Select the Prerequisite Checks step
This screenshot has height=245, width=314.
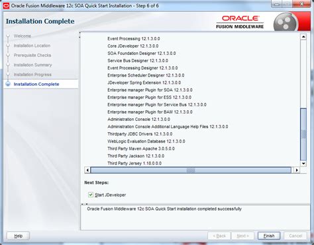32,55
